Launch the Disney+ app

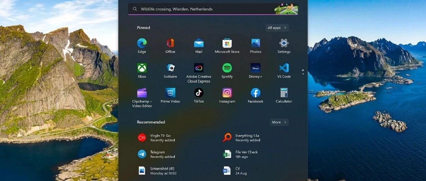pyautogui.click(x=256, y=68)
